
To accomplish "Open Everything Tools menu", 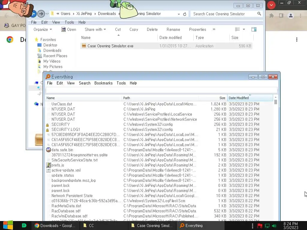I will [121, 83].
